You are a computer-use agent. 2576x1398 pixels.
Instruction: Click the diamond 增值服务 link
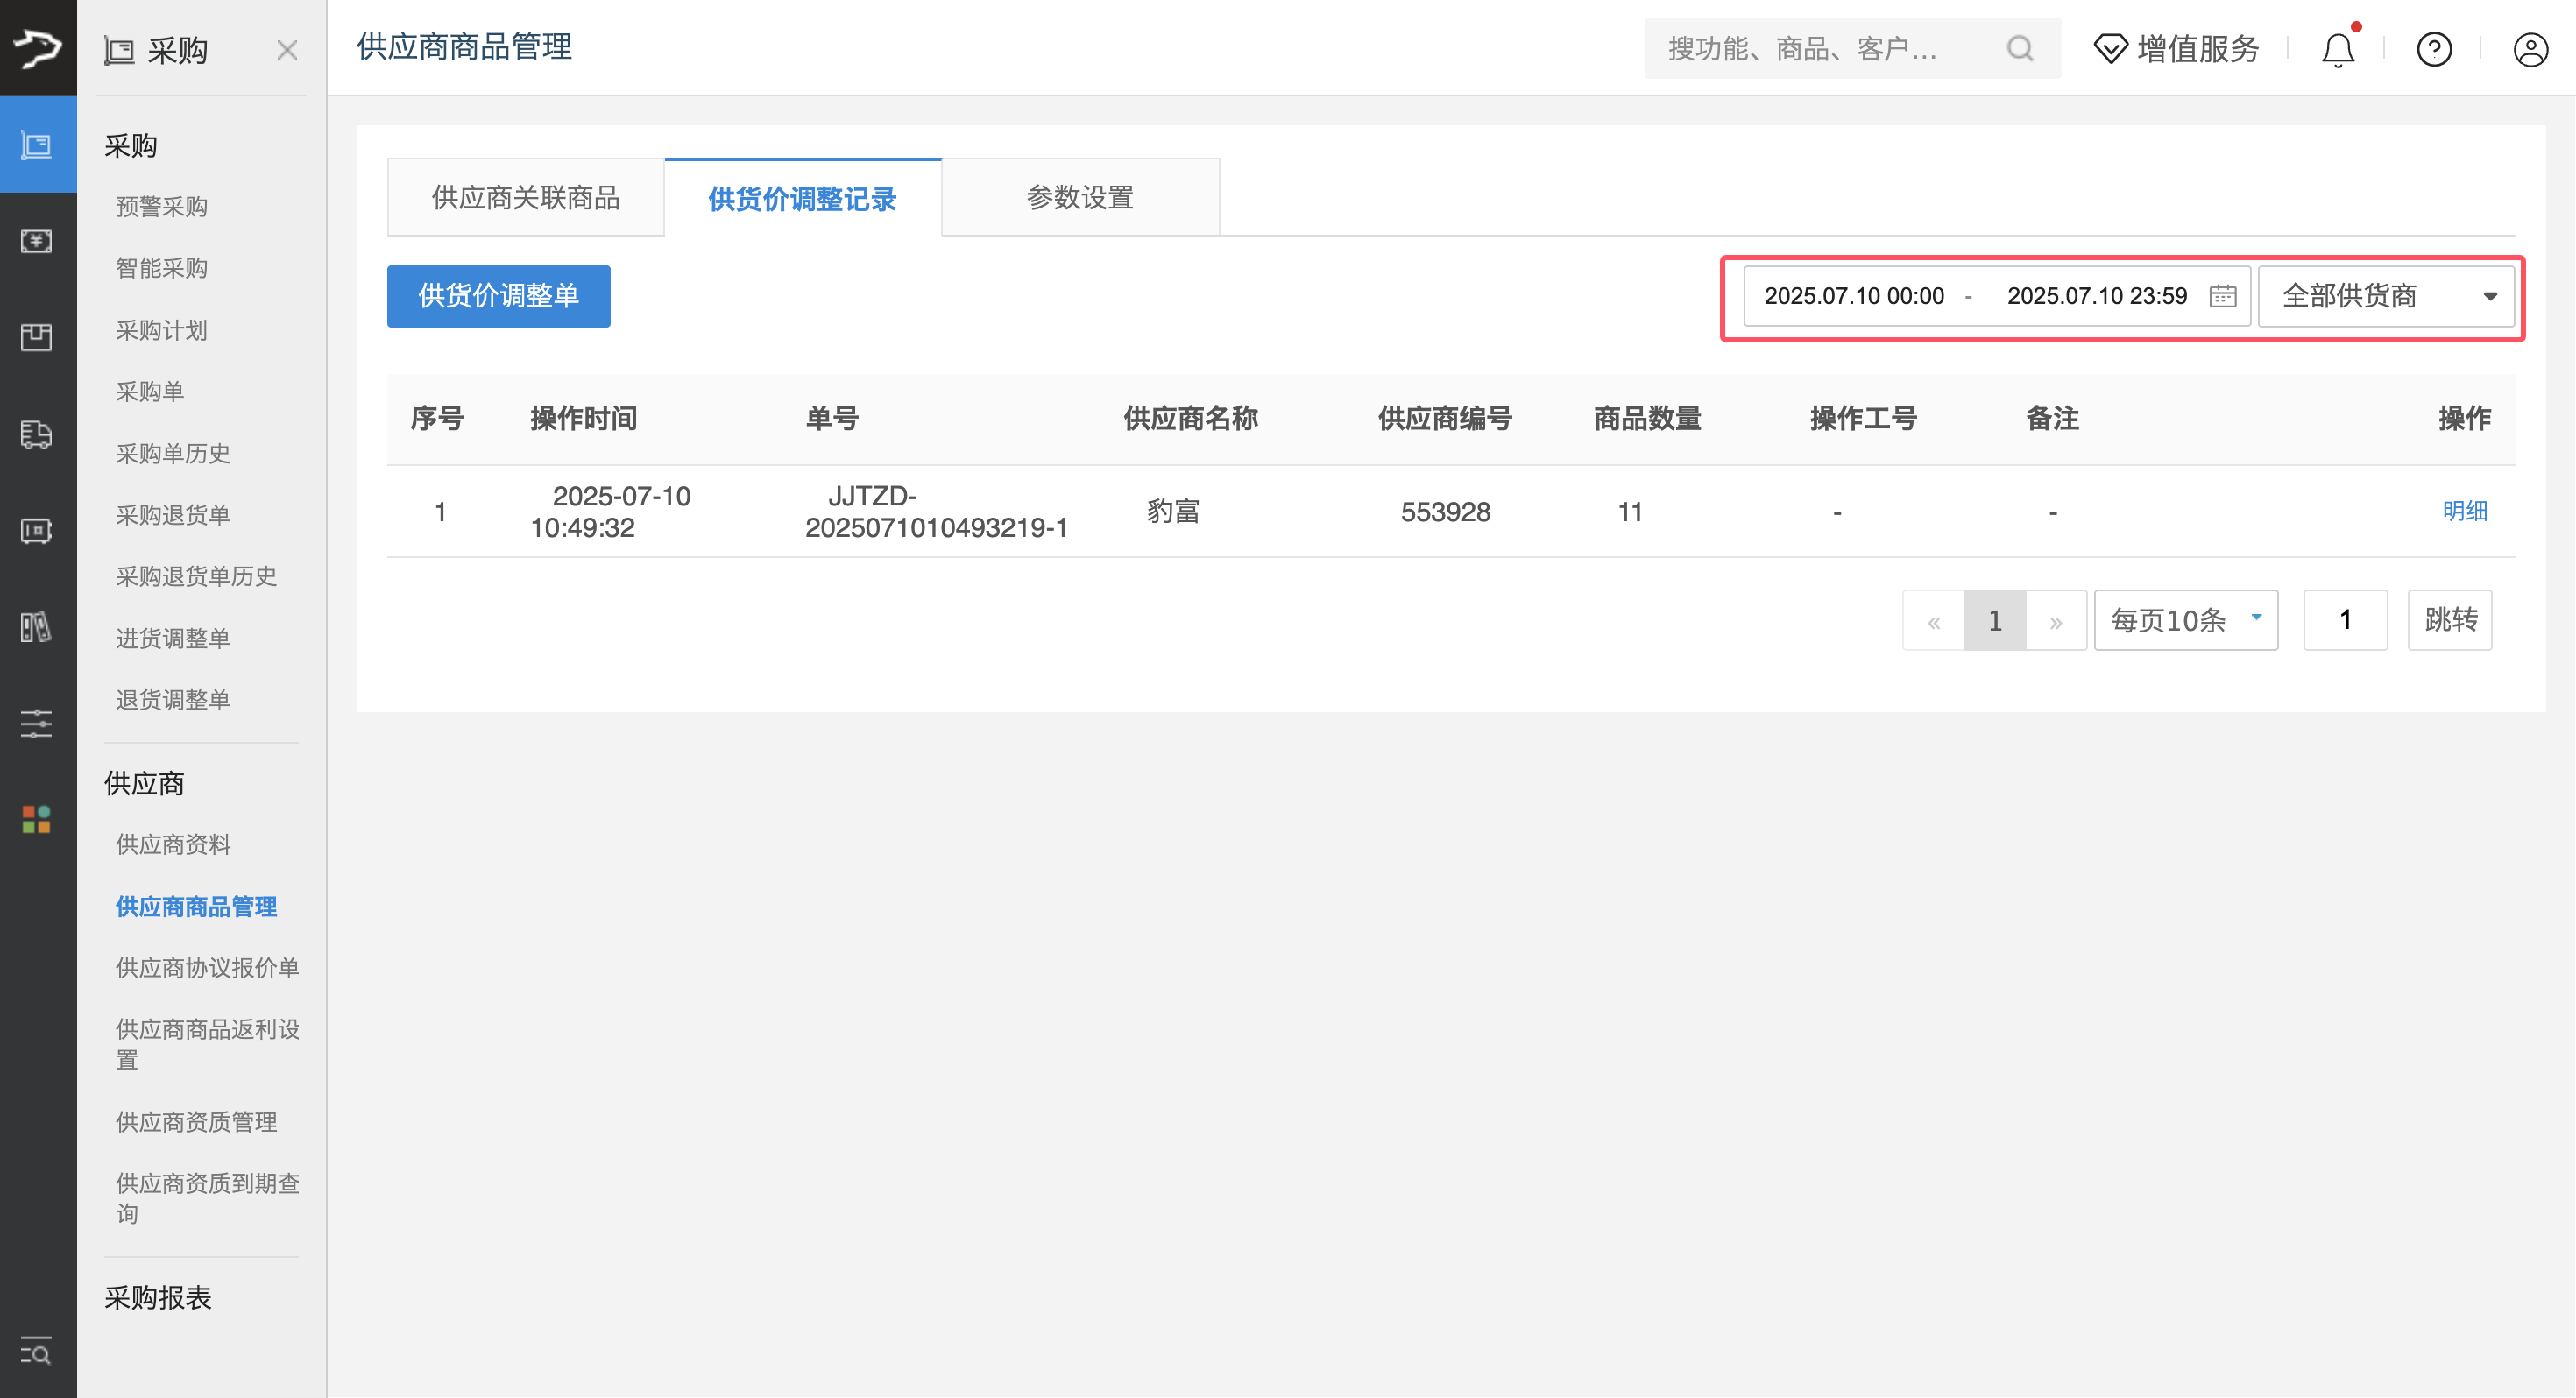[2176, 48]
